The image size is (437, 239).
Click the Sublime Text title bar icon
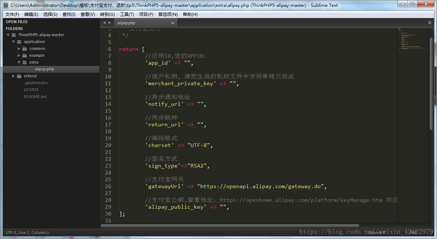6,5
